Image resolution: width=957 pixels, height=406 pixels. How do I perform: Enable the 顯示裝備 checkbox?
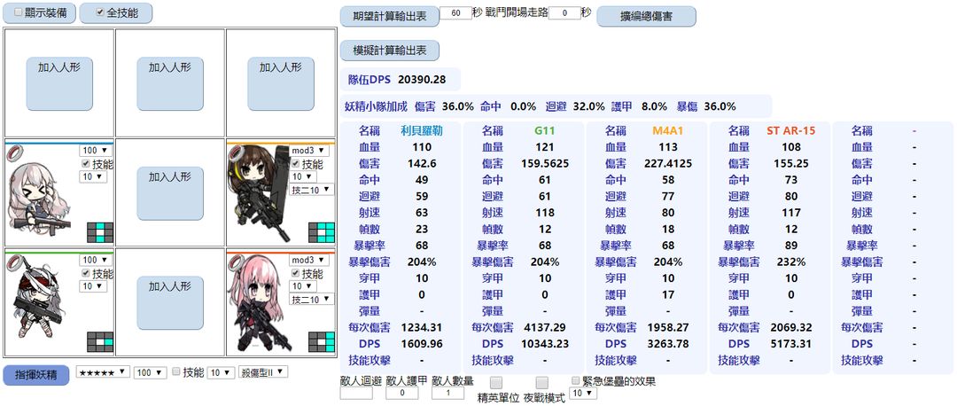point(19,12)
